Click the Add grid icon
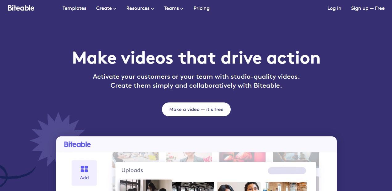392x191 pixels. click(x=84, y=169)
